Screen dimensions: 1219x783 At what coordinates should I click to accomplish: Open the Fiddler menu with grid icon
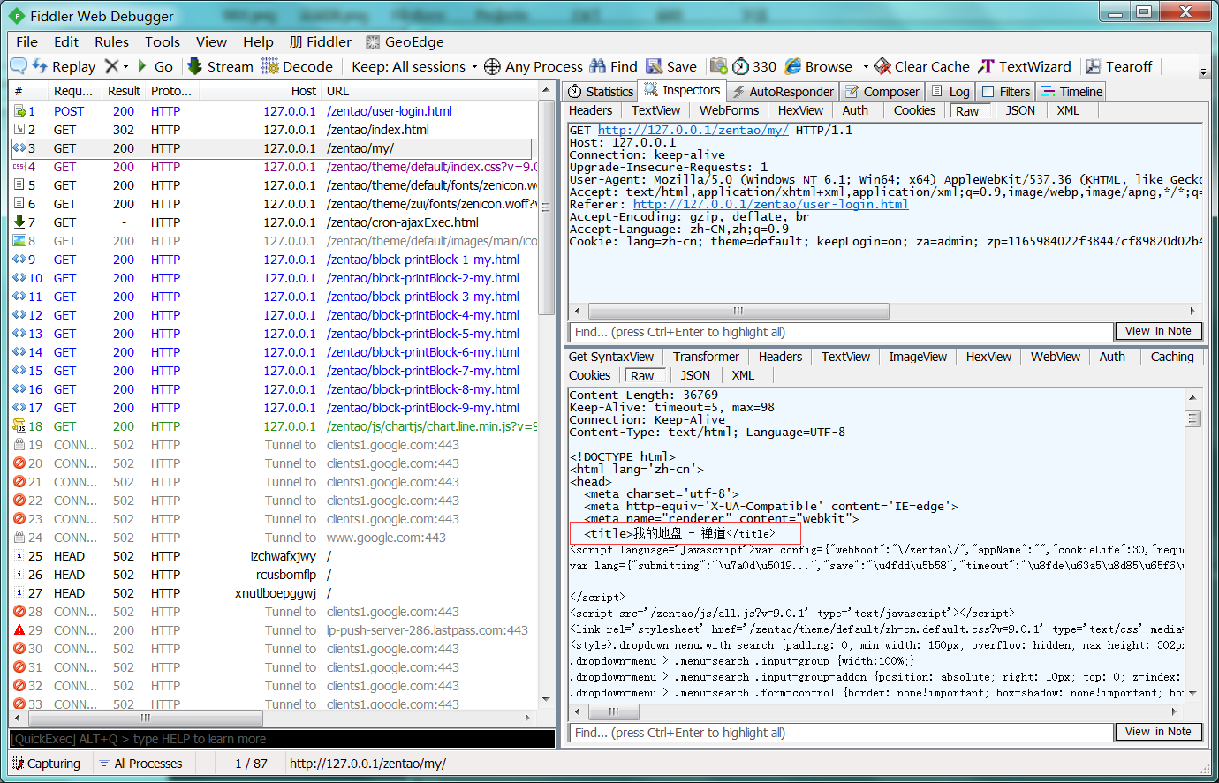coord(320,41)
